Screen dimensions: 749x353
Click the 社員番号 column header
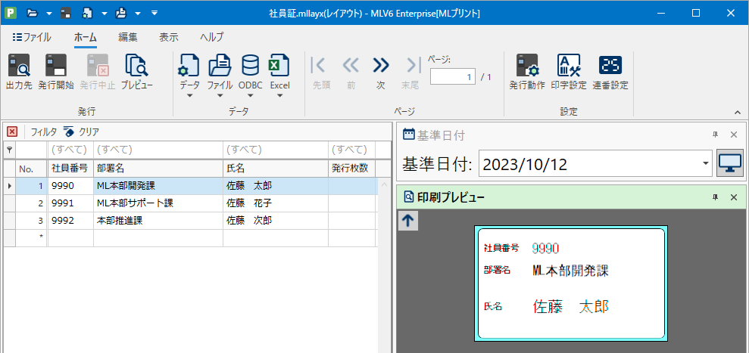(x=70, y=169)
